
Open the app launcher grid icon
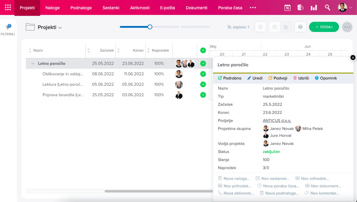8,8
